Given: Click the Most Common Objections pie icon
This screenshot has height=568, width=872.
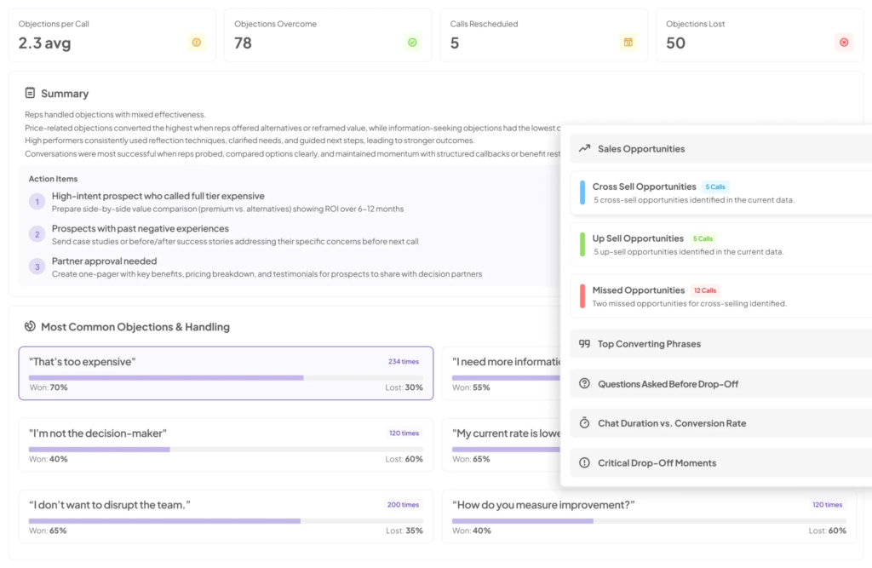Looking at the screenshot, I should click(x=30, y=326).
